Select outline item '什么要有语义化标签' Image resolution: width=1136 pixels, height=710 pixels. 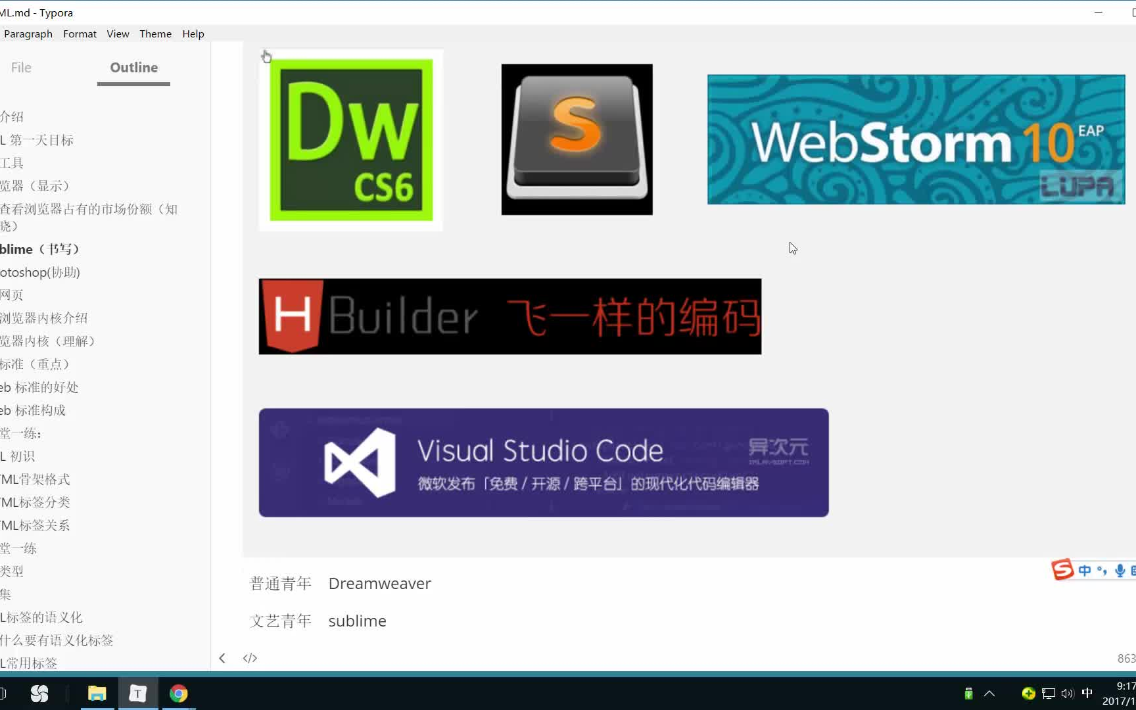[x=57, y=640]
